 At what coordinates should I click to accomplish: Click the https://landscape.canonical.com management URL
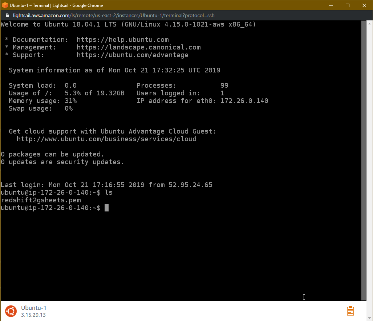point(138,47)
